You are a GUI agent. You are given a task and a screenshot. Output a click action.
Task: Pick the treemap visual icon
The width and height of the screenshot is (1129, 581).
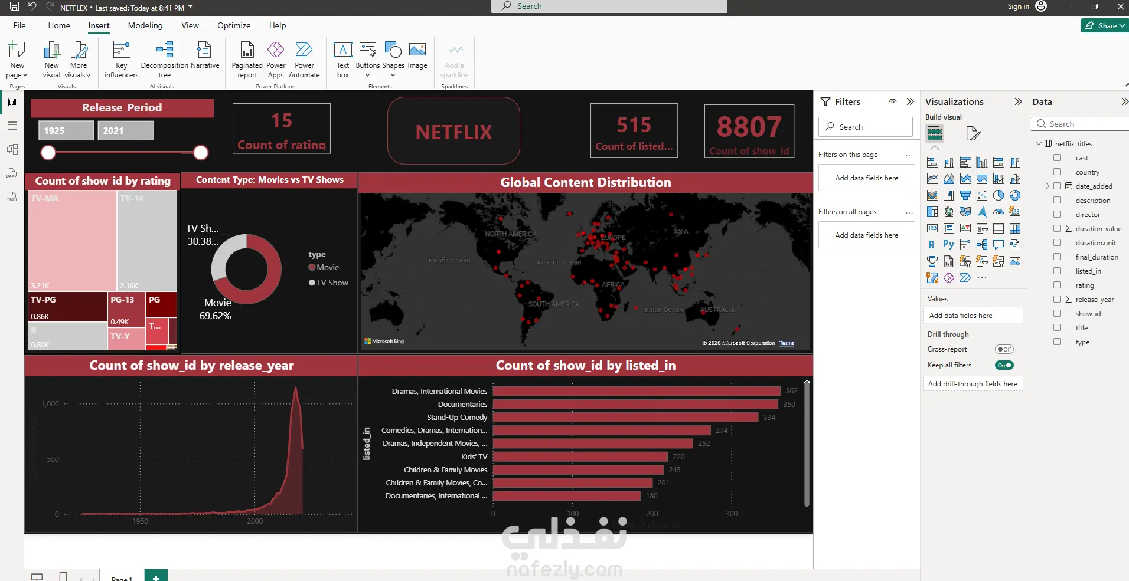(932, 212)
